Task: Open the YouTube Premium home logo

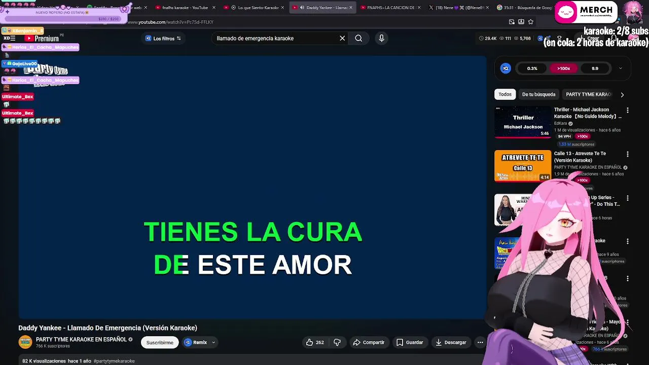Action: tap(42, 39)
